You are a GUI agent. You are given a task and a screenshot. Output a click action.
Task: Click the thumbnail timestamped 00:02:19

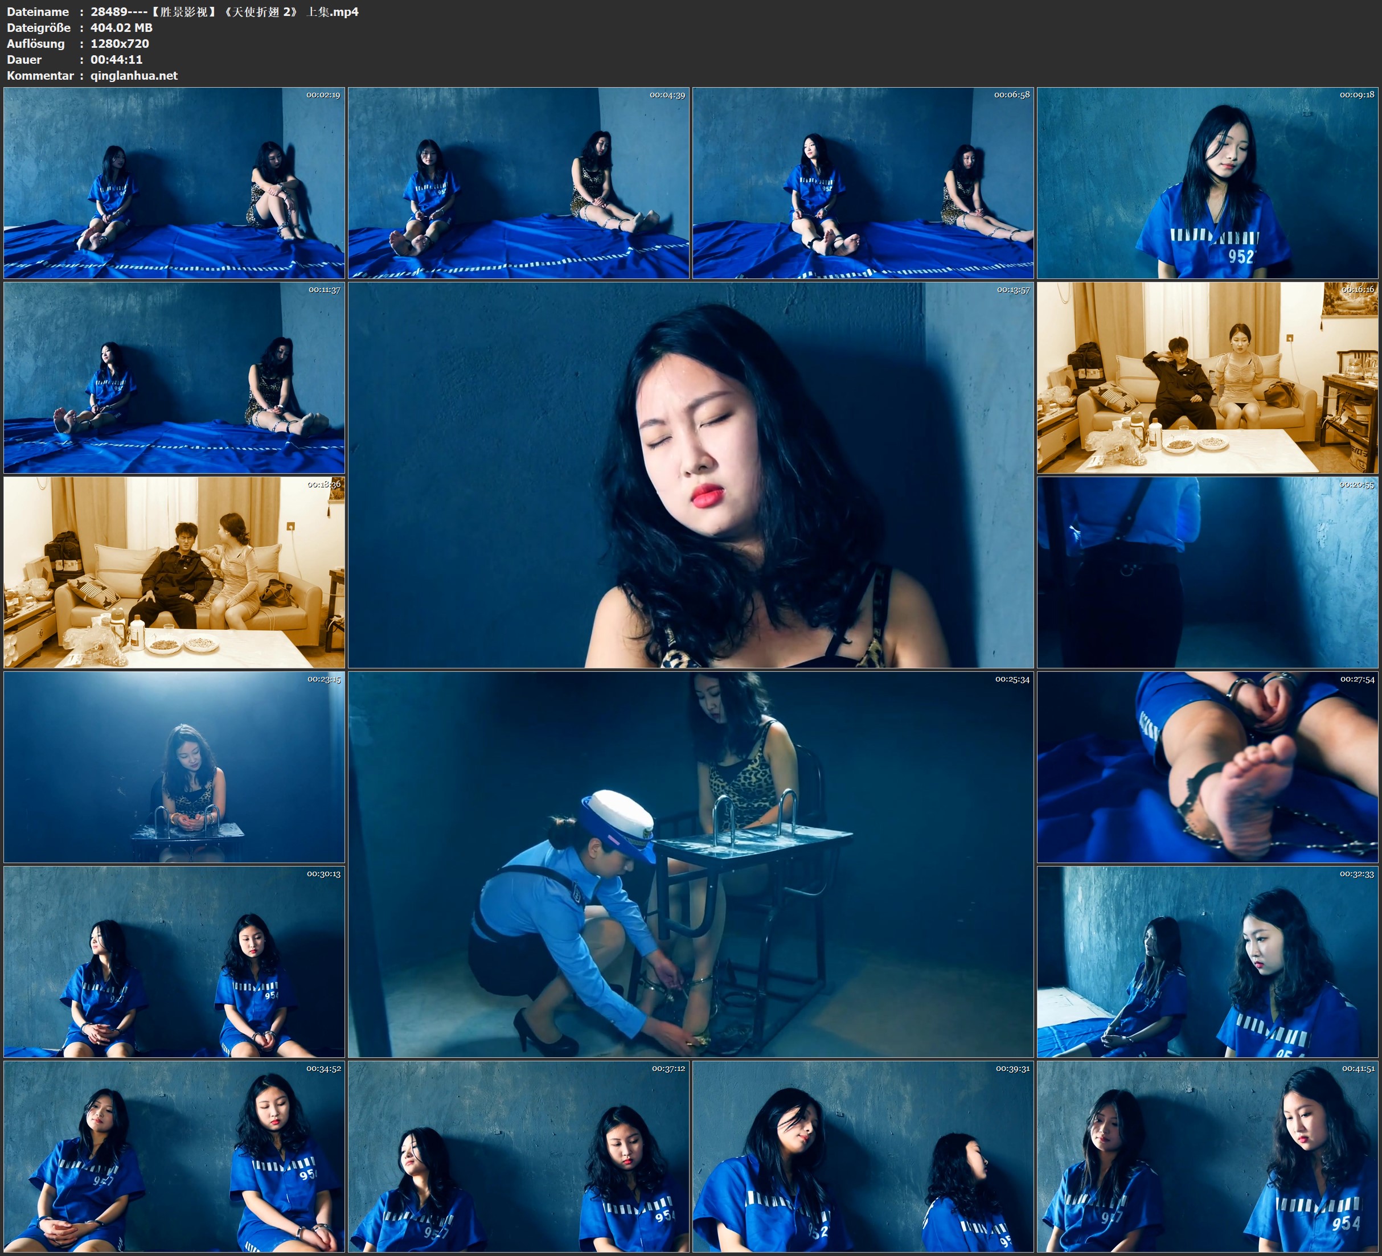174,183
